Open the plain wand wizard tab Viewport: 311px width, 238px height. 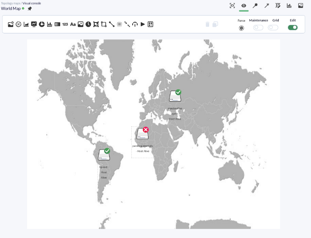pos(267,6)
